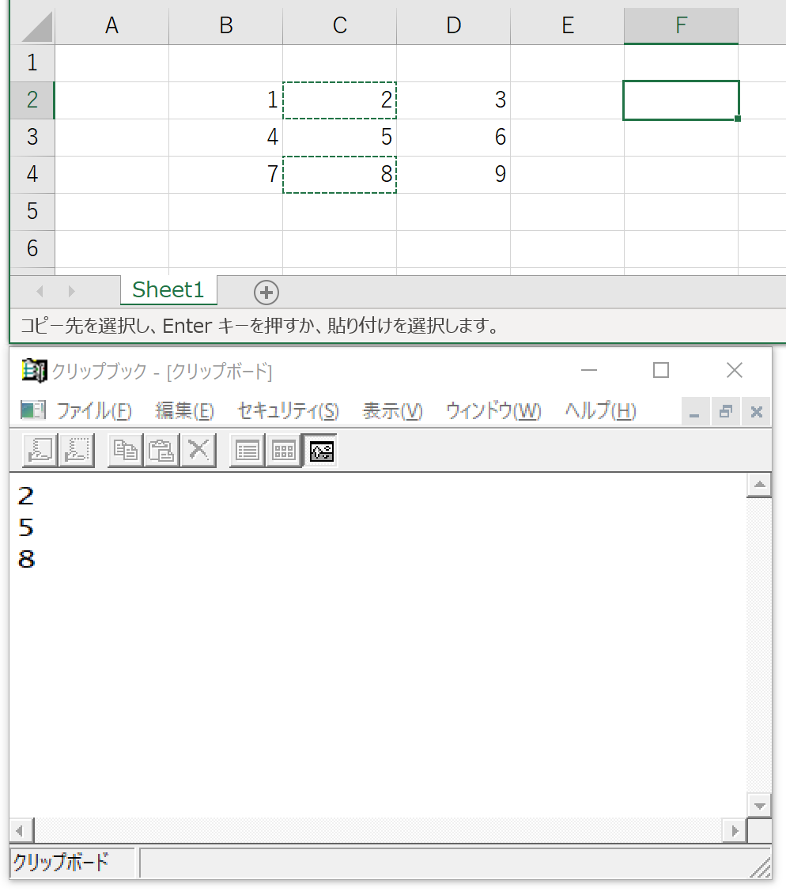This screenshot has width=786, height=895.
Task: Minimize the inner クリップボード child window
Action: pyautogui.click(x=695, y=412)
